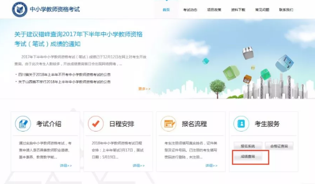The height and width of the screenshot is (184, 315).
Task: Click the 2017年下半年 news summary paragraph
Action: point(81,60)
